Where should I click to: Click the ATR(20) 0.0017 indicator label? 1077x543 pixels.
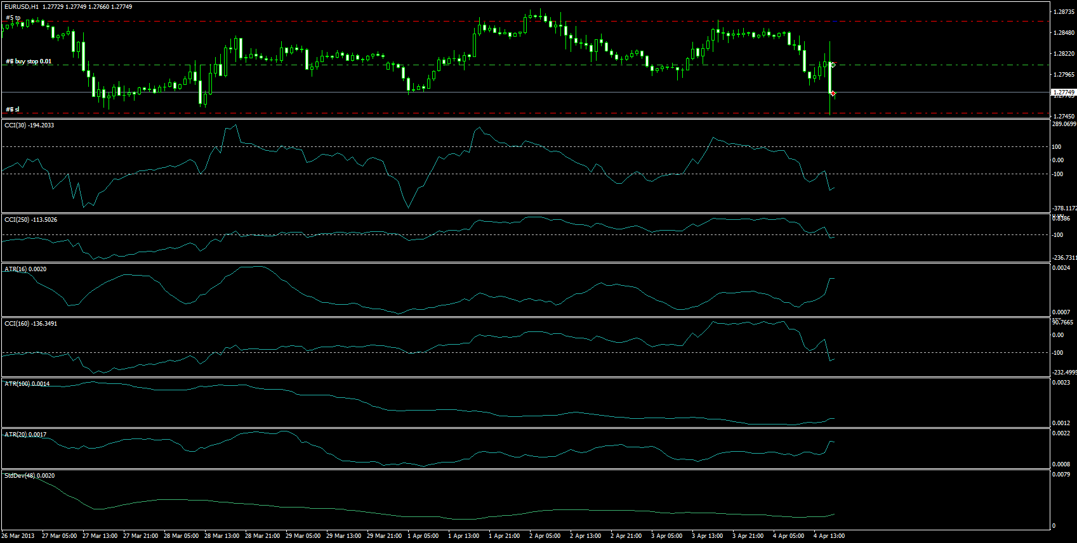click(x=26, y=435)
